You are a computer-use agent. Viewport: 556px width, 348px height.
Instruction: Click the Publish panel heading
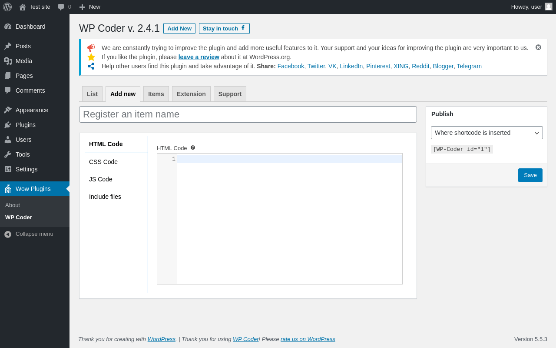[x=442, y=114]
